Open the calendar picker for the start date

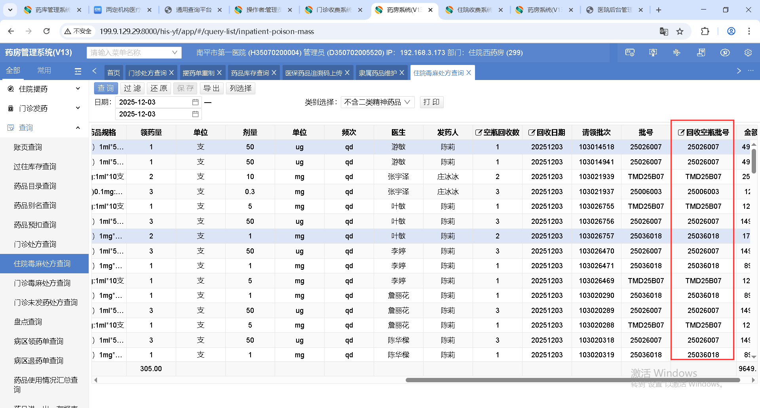pos(195,102)
